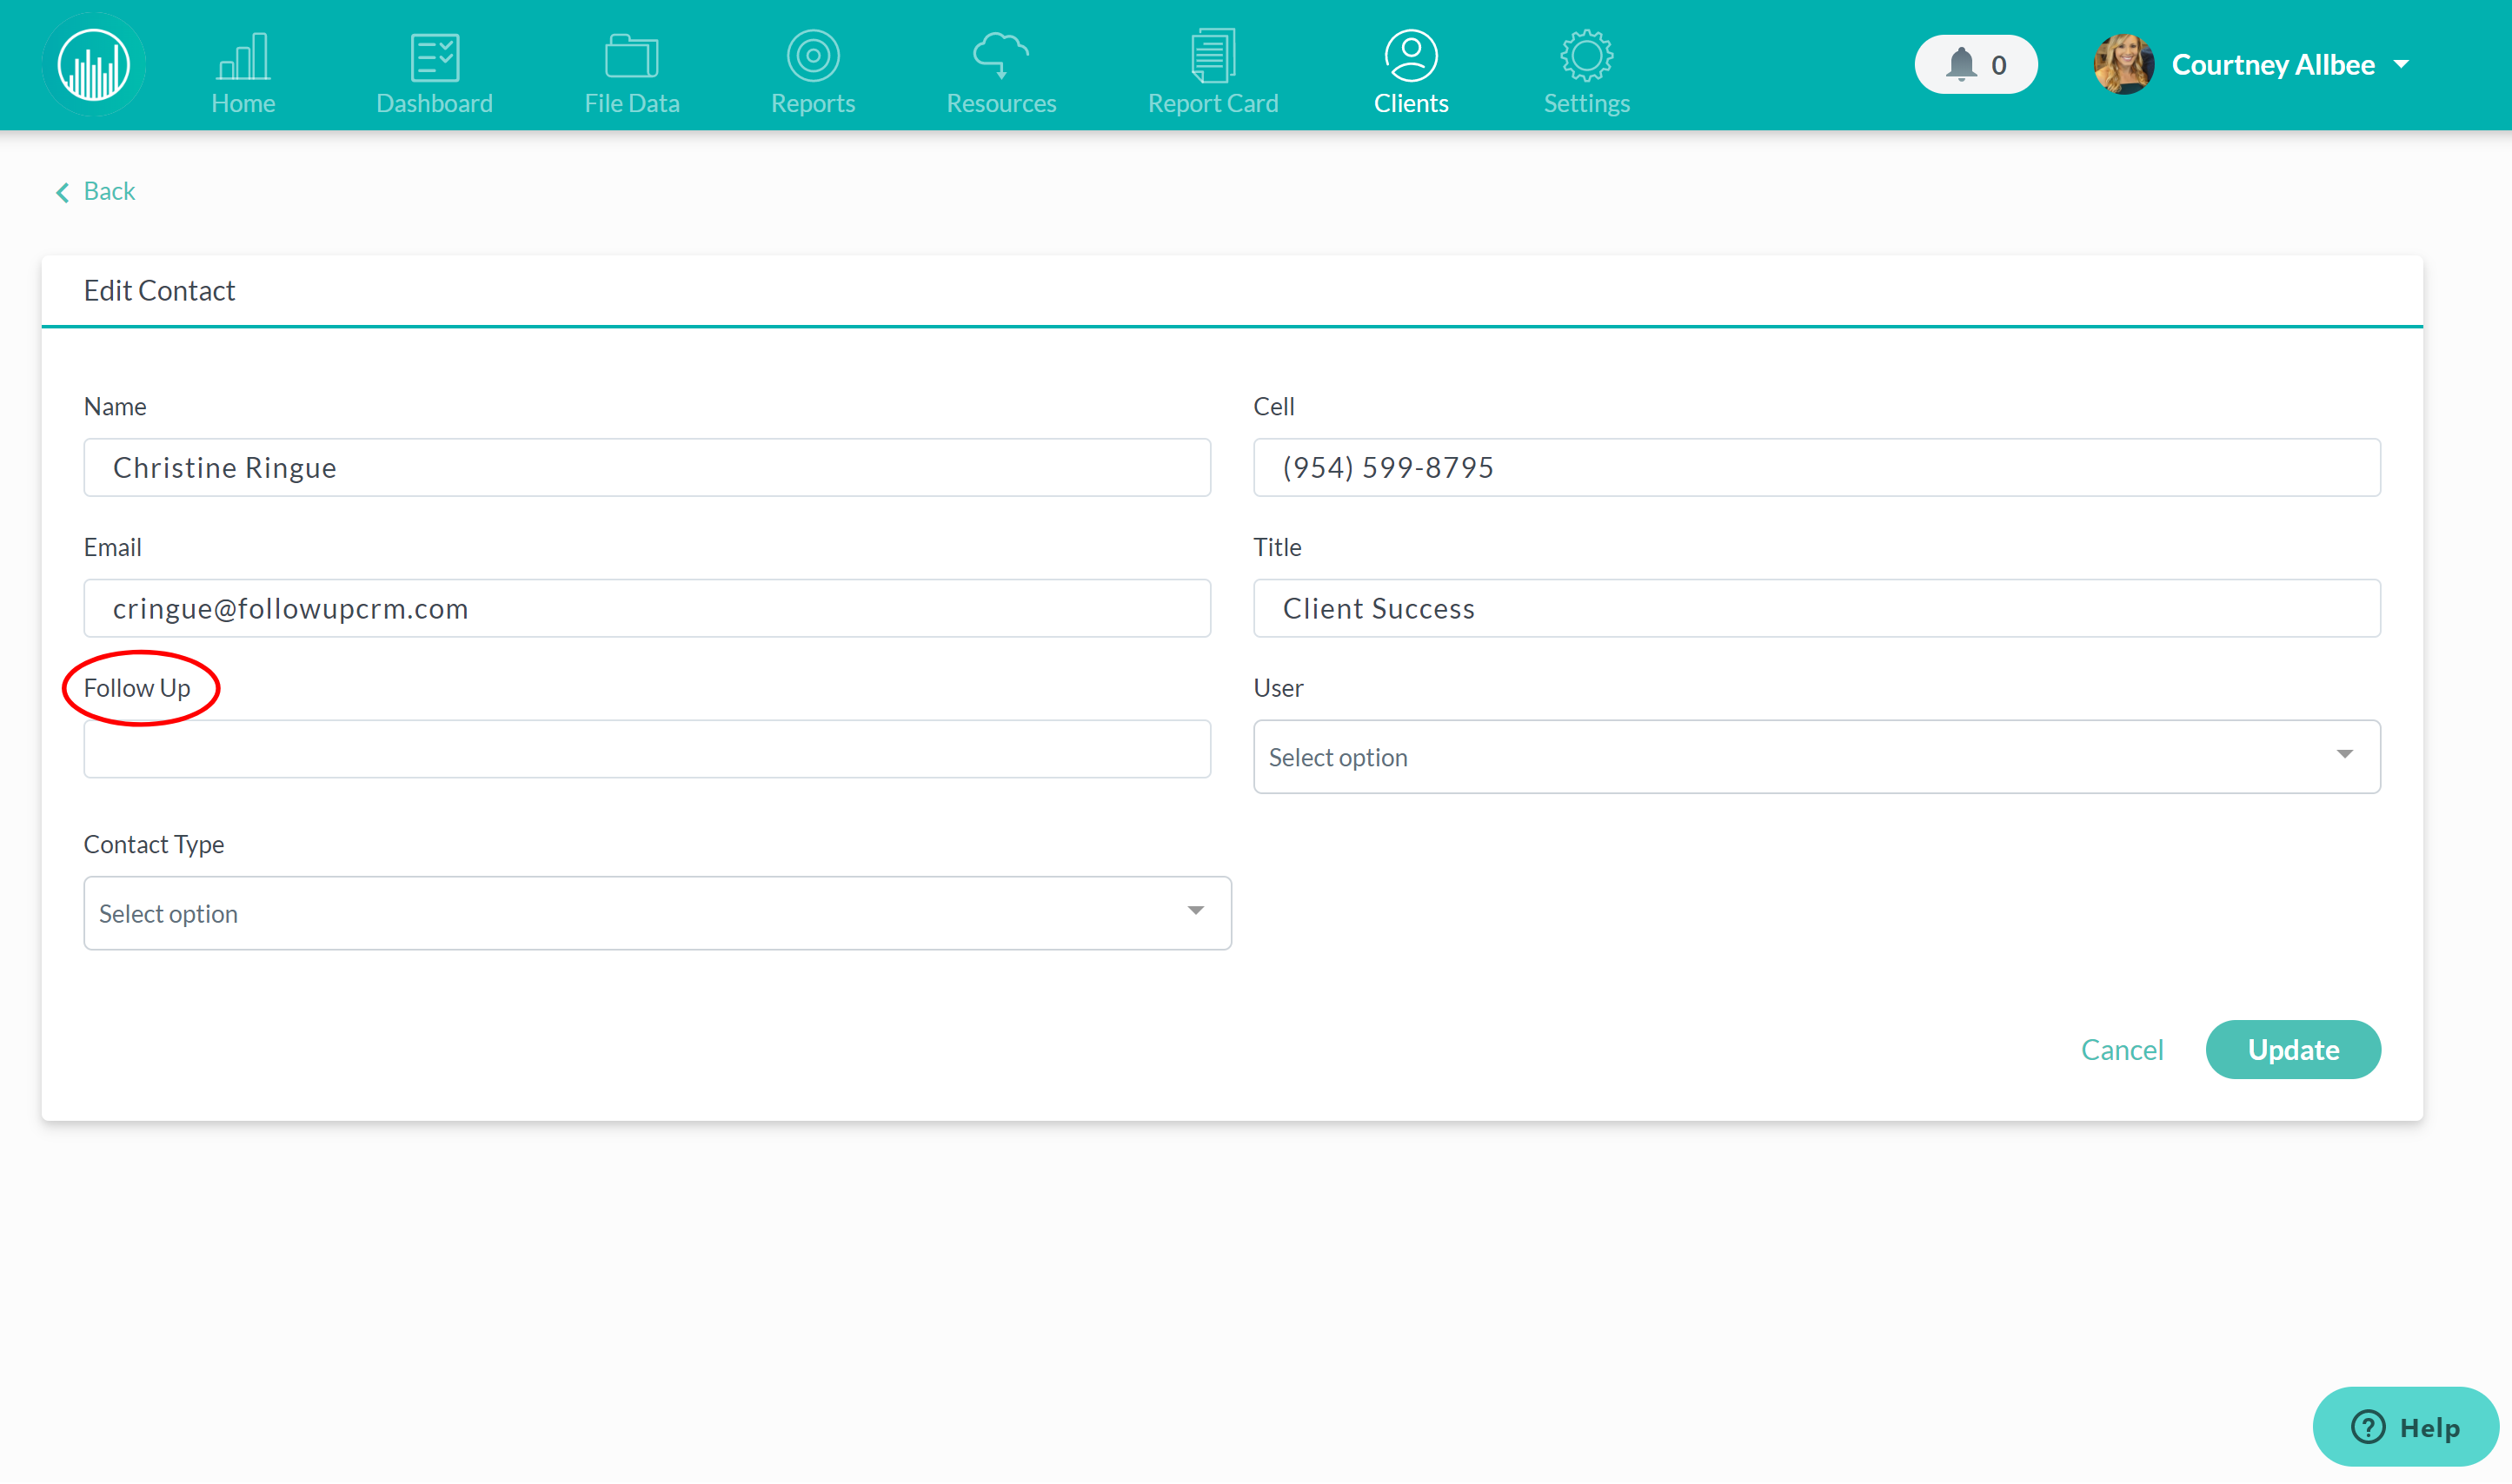Expand the Courtney Allbee account menu arrow

[x=2401, y=65]
